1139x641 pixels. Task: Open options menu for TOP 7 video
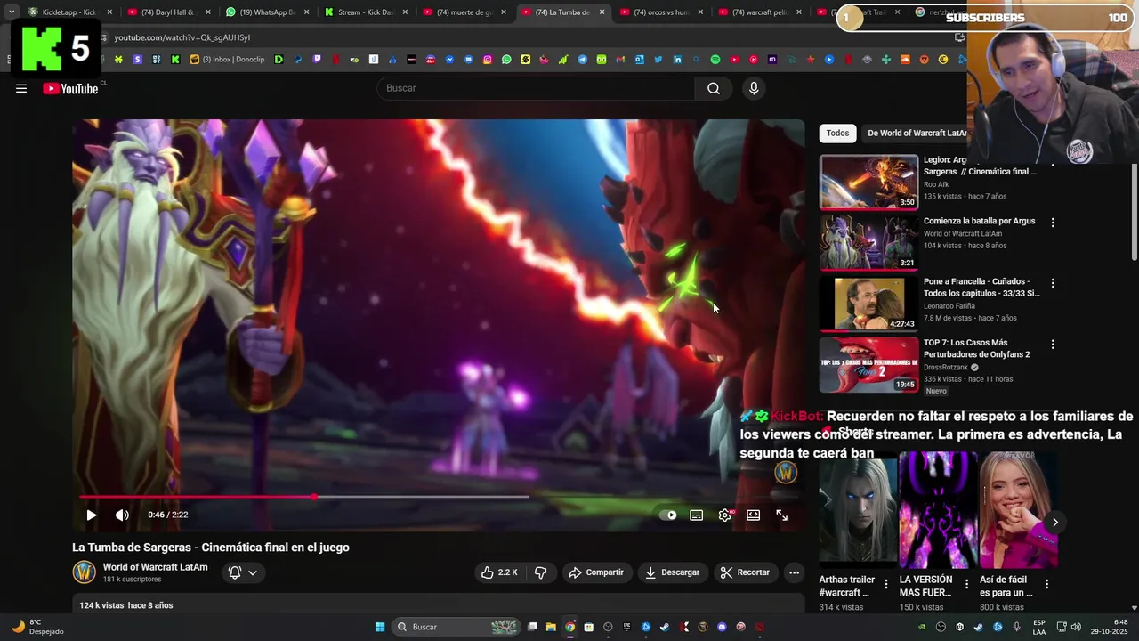point(1053,345)
